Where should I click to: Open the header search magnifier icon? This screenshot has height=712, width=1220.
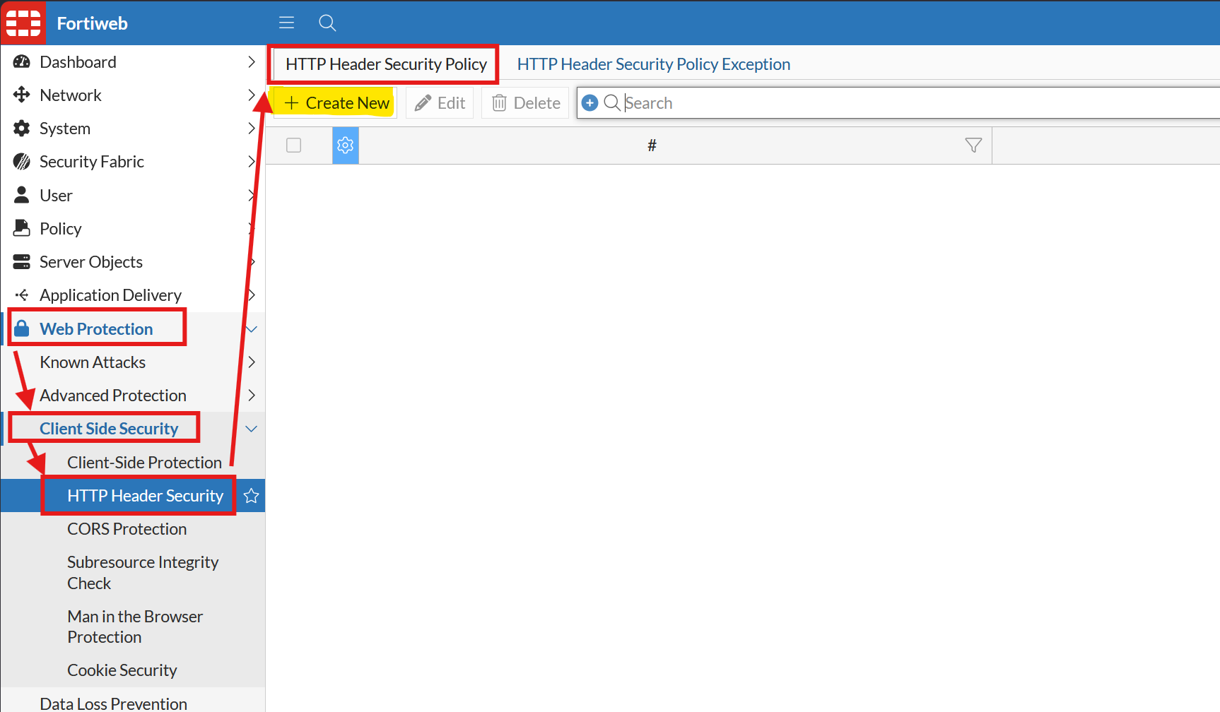(x=327, y=23)
